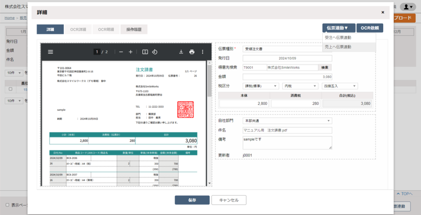Image resolution: width=421 pixels, height=215 pixels.
Task: Open the 課税(標準) tax dropdown
Action: click(x=261, y=86)
